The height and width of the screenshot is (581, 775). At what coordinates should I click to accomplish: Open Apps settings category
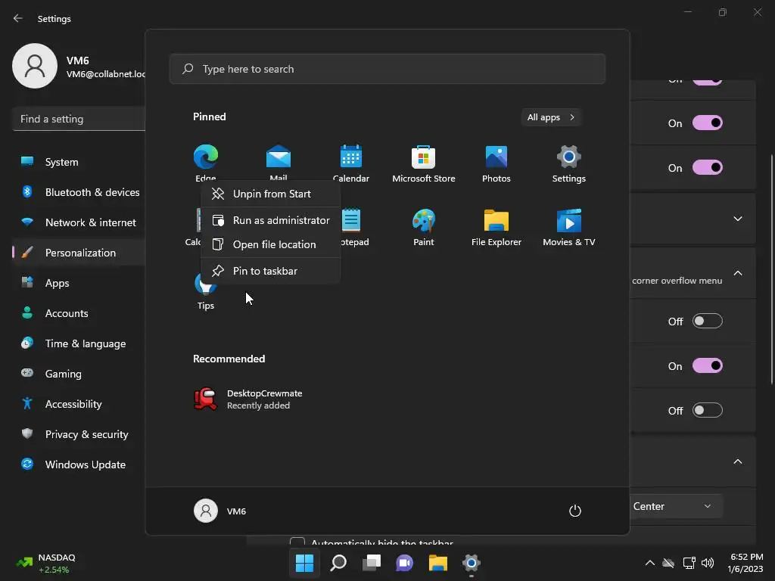(79, 283)
